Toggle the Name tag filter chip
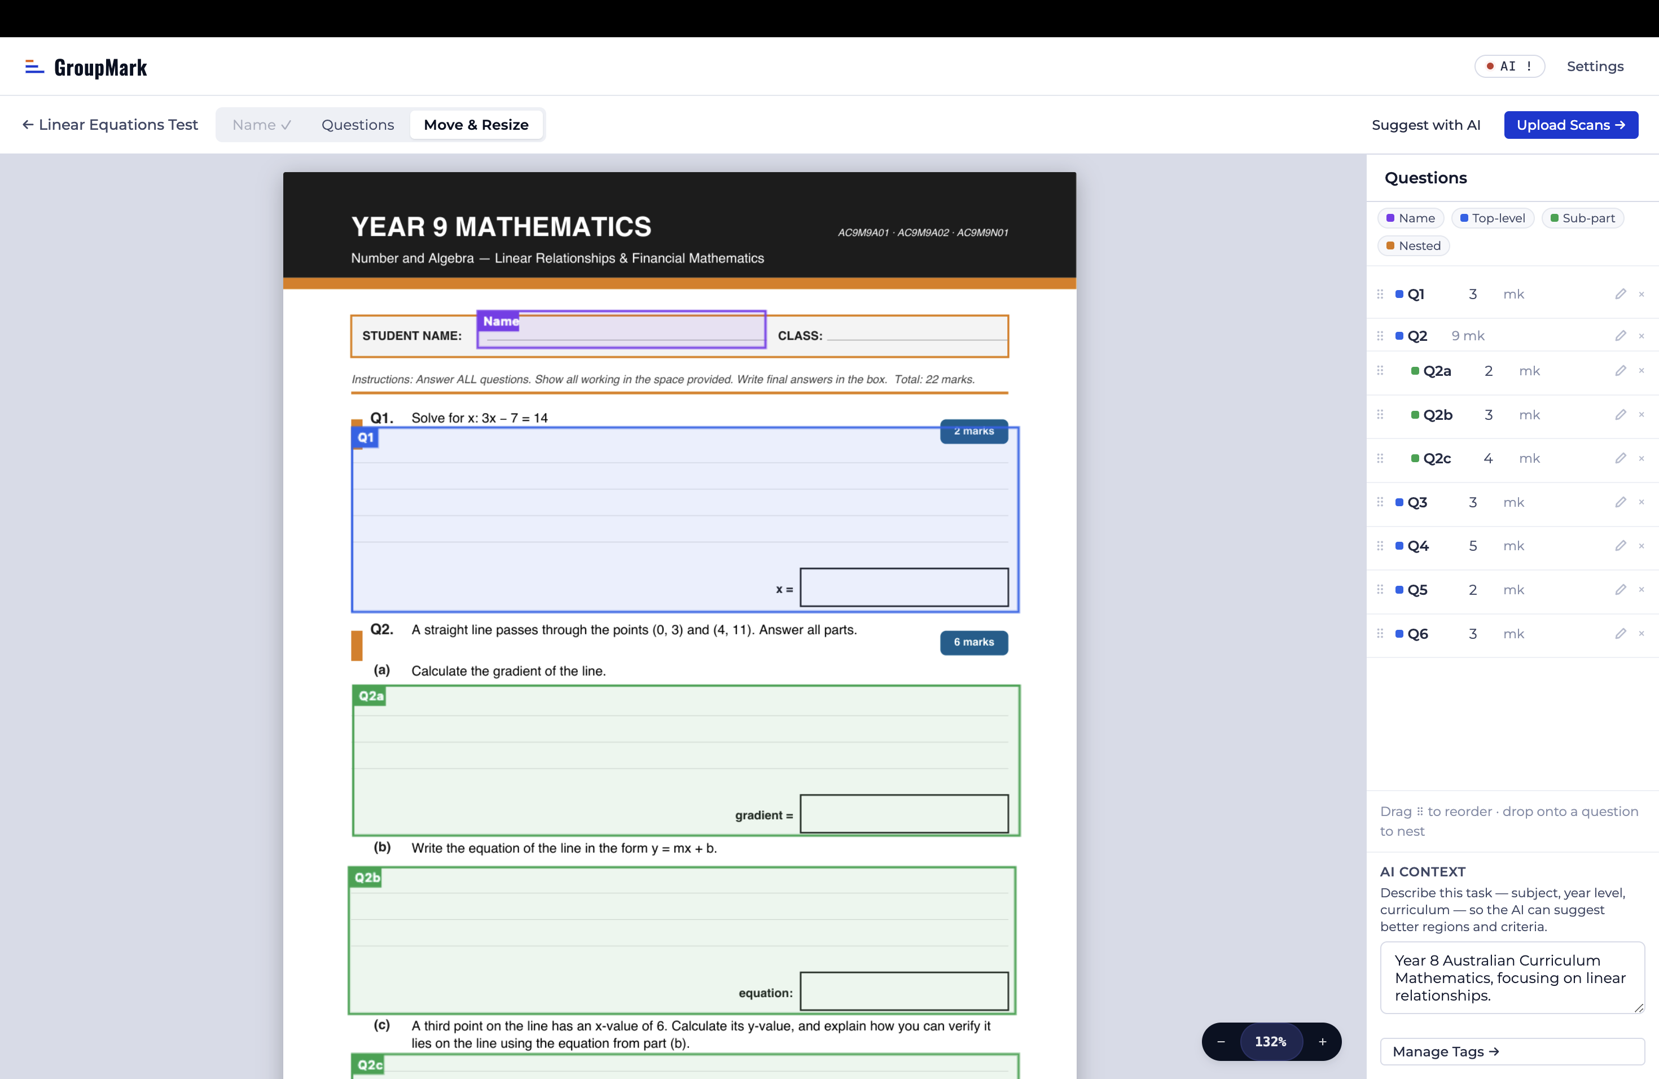Image resolution: width=1659 pixels, height=1079 pixels. (1410, 217)
